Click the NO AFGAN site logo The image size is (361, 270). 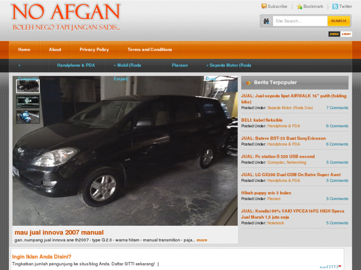(66, 12)
